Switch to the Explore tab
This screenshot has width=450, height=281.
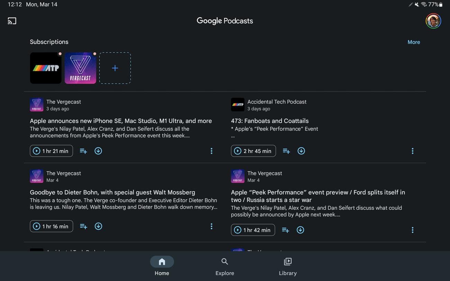coord(224,266)
